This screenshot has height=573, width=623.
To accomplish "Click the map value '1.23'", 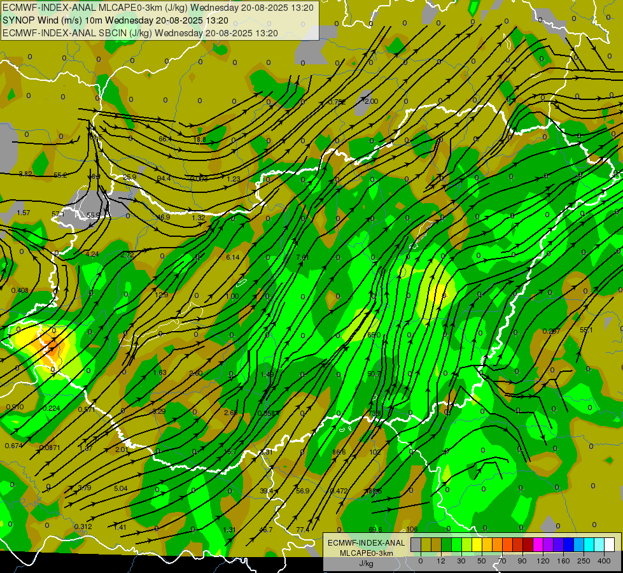I will 234,179.
